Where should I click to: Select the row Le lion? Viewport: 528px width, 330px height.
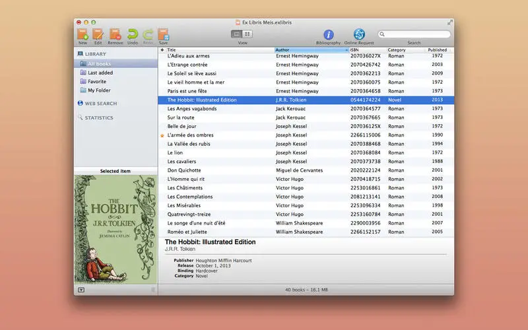tap(306, 152)
